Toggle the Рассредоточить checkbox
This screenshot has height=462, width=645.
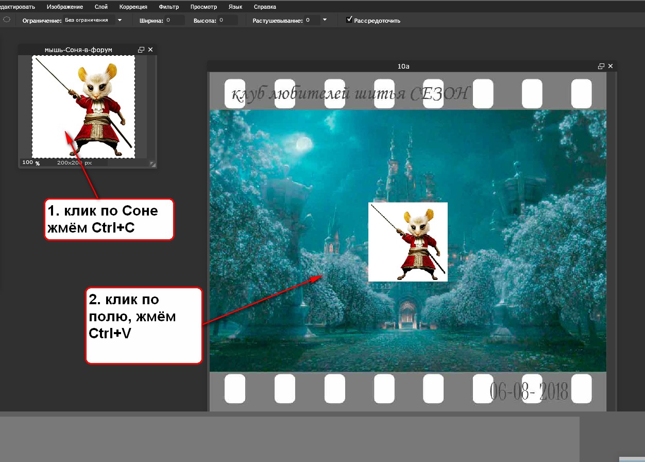[x=349, y=20]
